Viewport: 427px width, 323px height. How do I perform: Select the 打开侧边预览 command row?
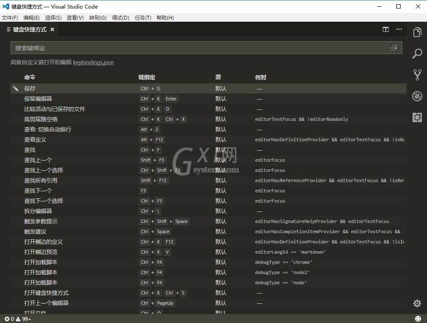tap(208, 252)
